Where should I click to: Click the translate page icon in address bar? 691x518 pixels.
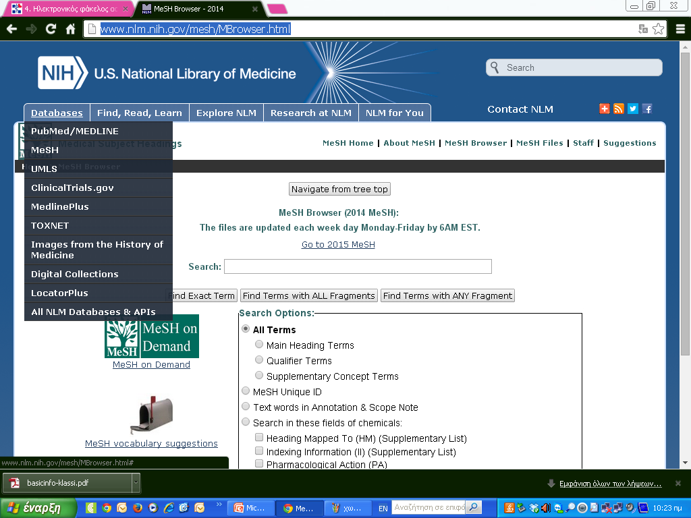pos(643,29)
